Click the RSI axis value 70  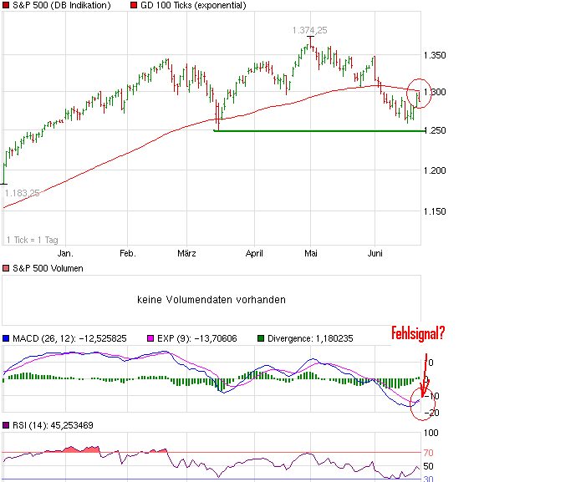tap(429, 453)
